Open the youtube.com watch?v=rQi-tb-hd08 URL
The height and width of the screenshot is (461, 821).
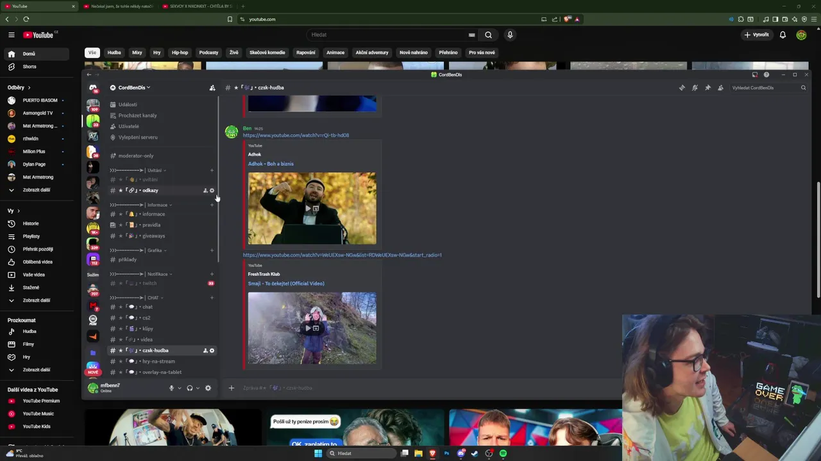[x=296, y=136]
